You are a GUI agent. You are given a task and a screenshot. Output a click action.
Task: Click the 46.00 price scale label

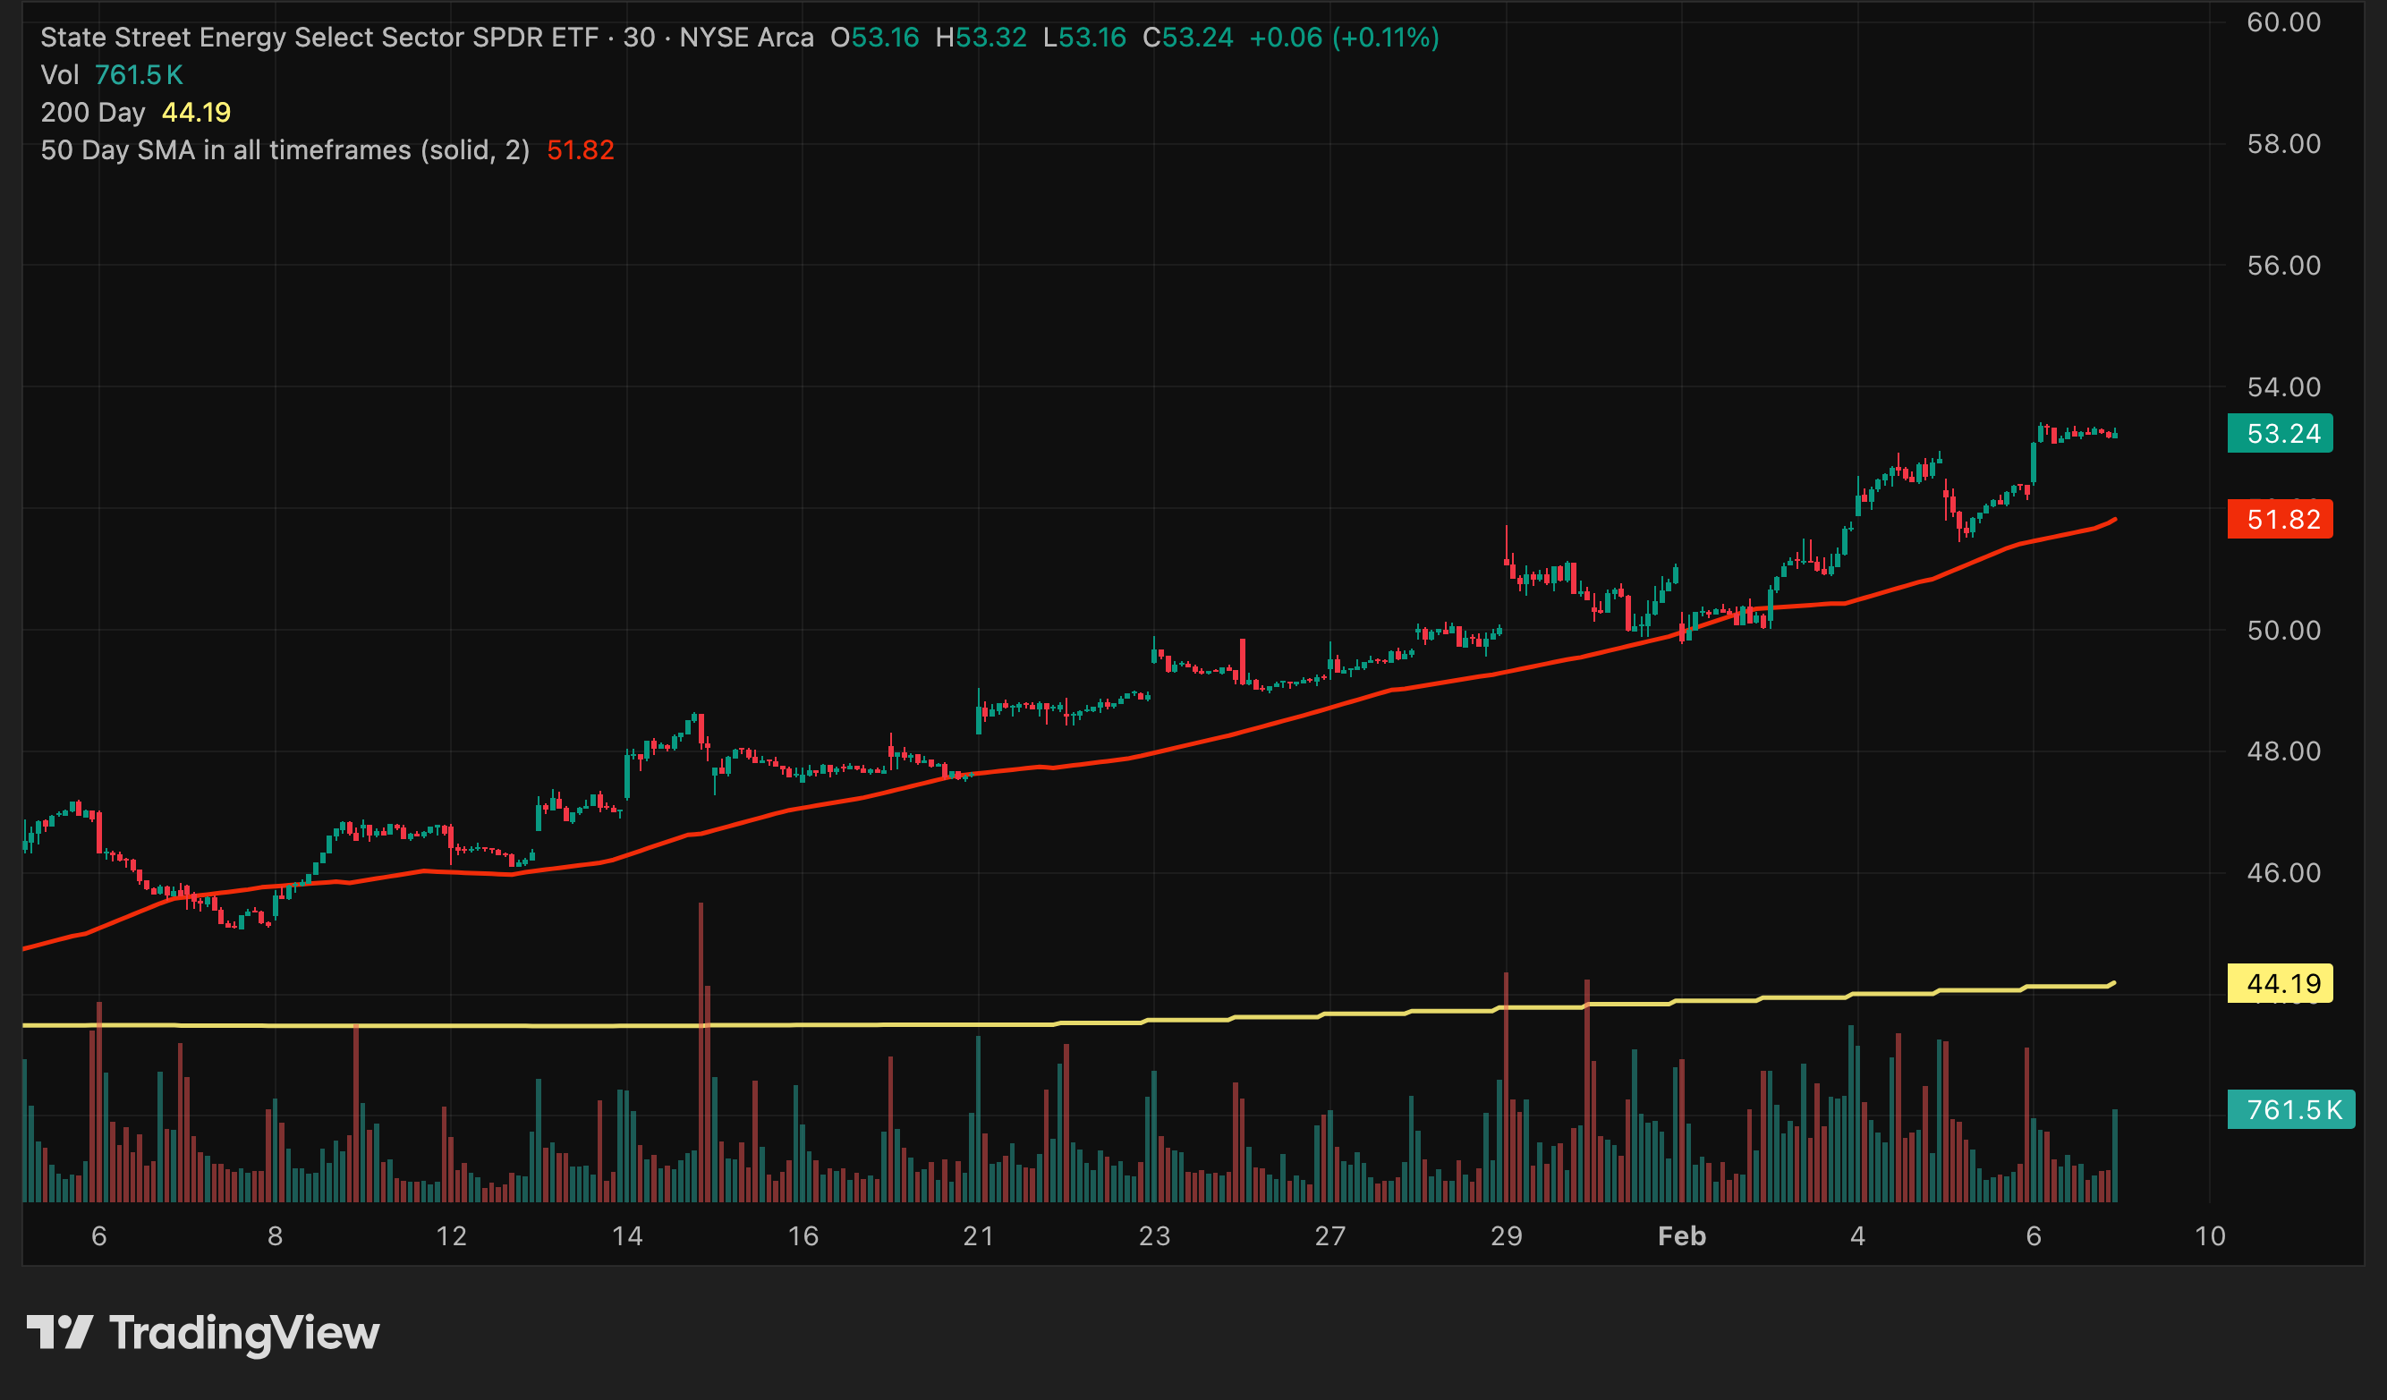(x=2284, y=872)
